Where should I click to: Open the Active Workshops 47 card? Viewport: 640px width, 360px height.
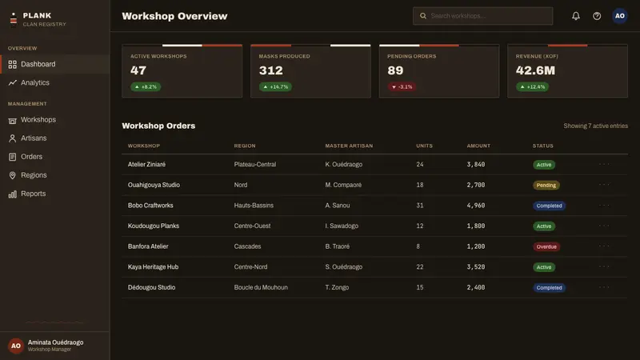tap(182, 71)
